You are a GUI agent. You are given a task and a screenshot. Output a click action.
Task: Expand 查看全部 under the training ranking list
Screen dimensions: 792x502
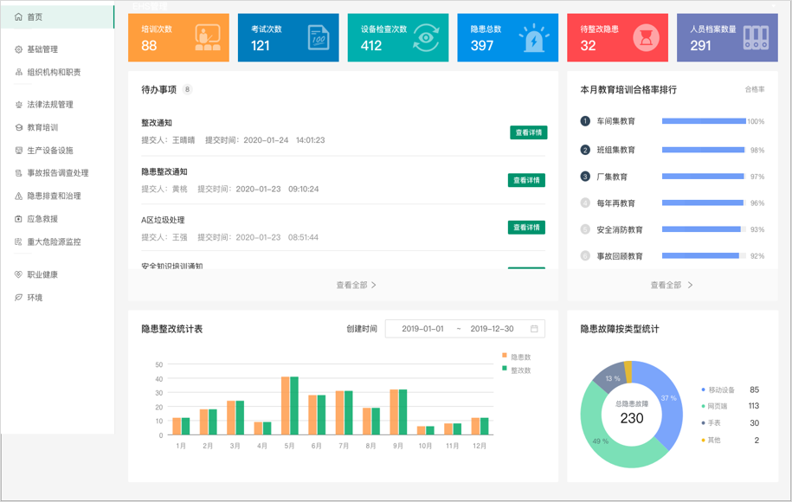pos(671,285)
